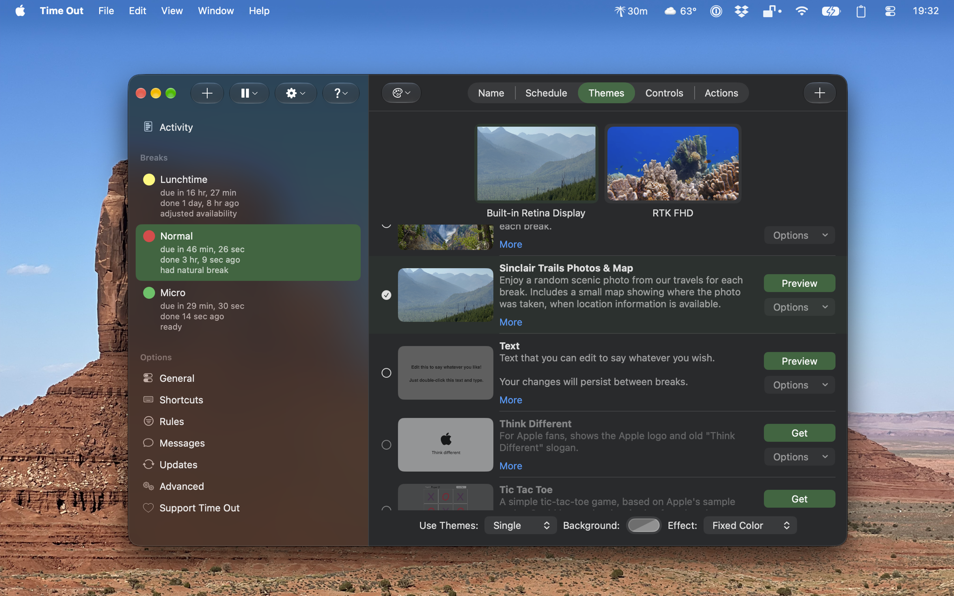Open the gear actions dropdown
954x596 pixels.
296,93
